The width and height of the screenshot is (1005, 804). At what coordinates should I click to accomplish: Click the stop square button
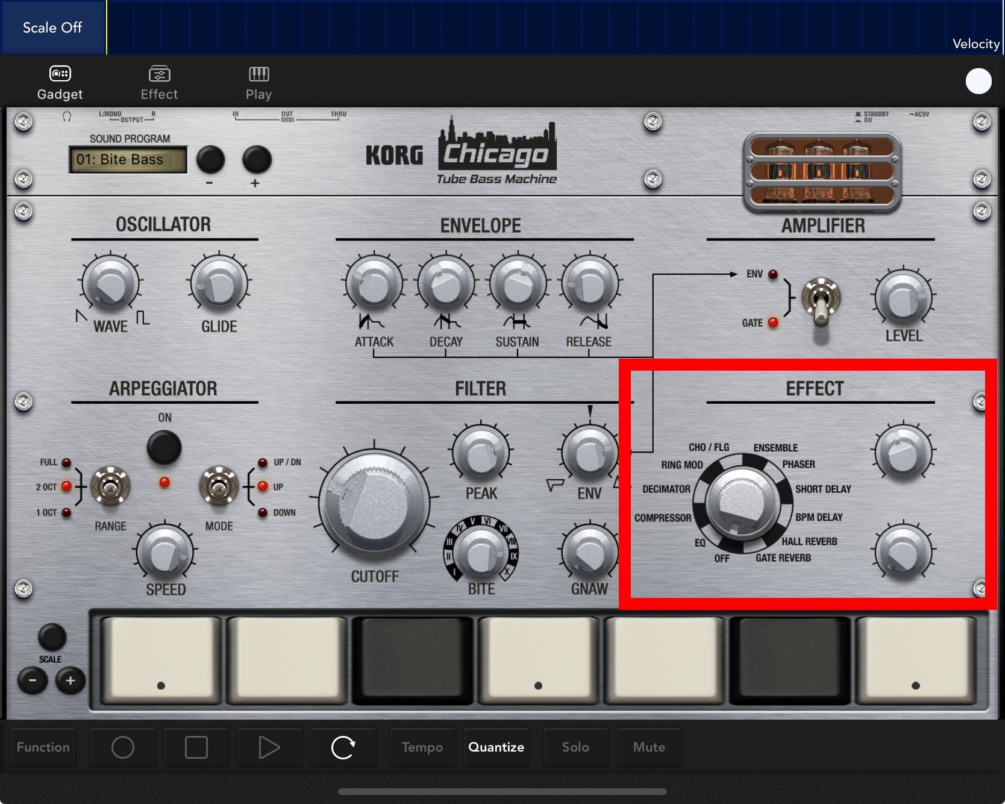tap(196, 747)
